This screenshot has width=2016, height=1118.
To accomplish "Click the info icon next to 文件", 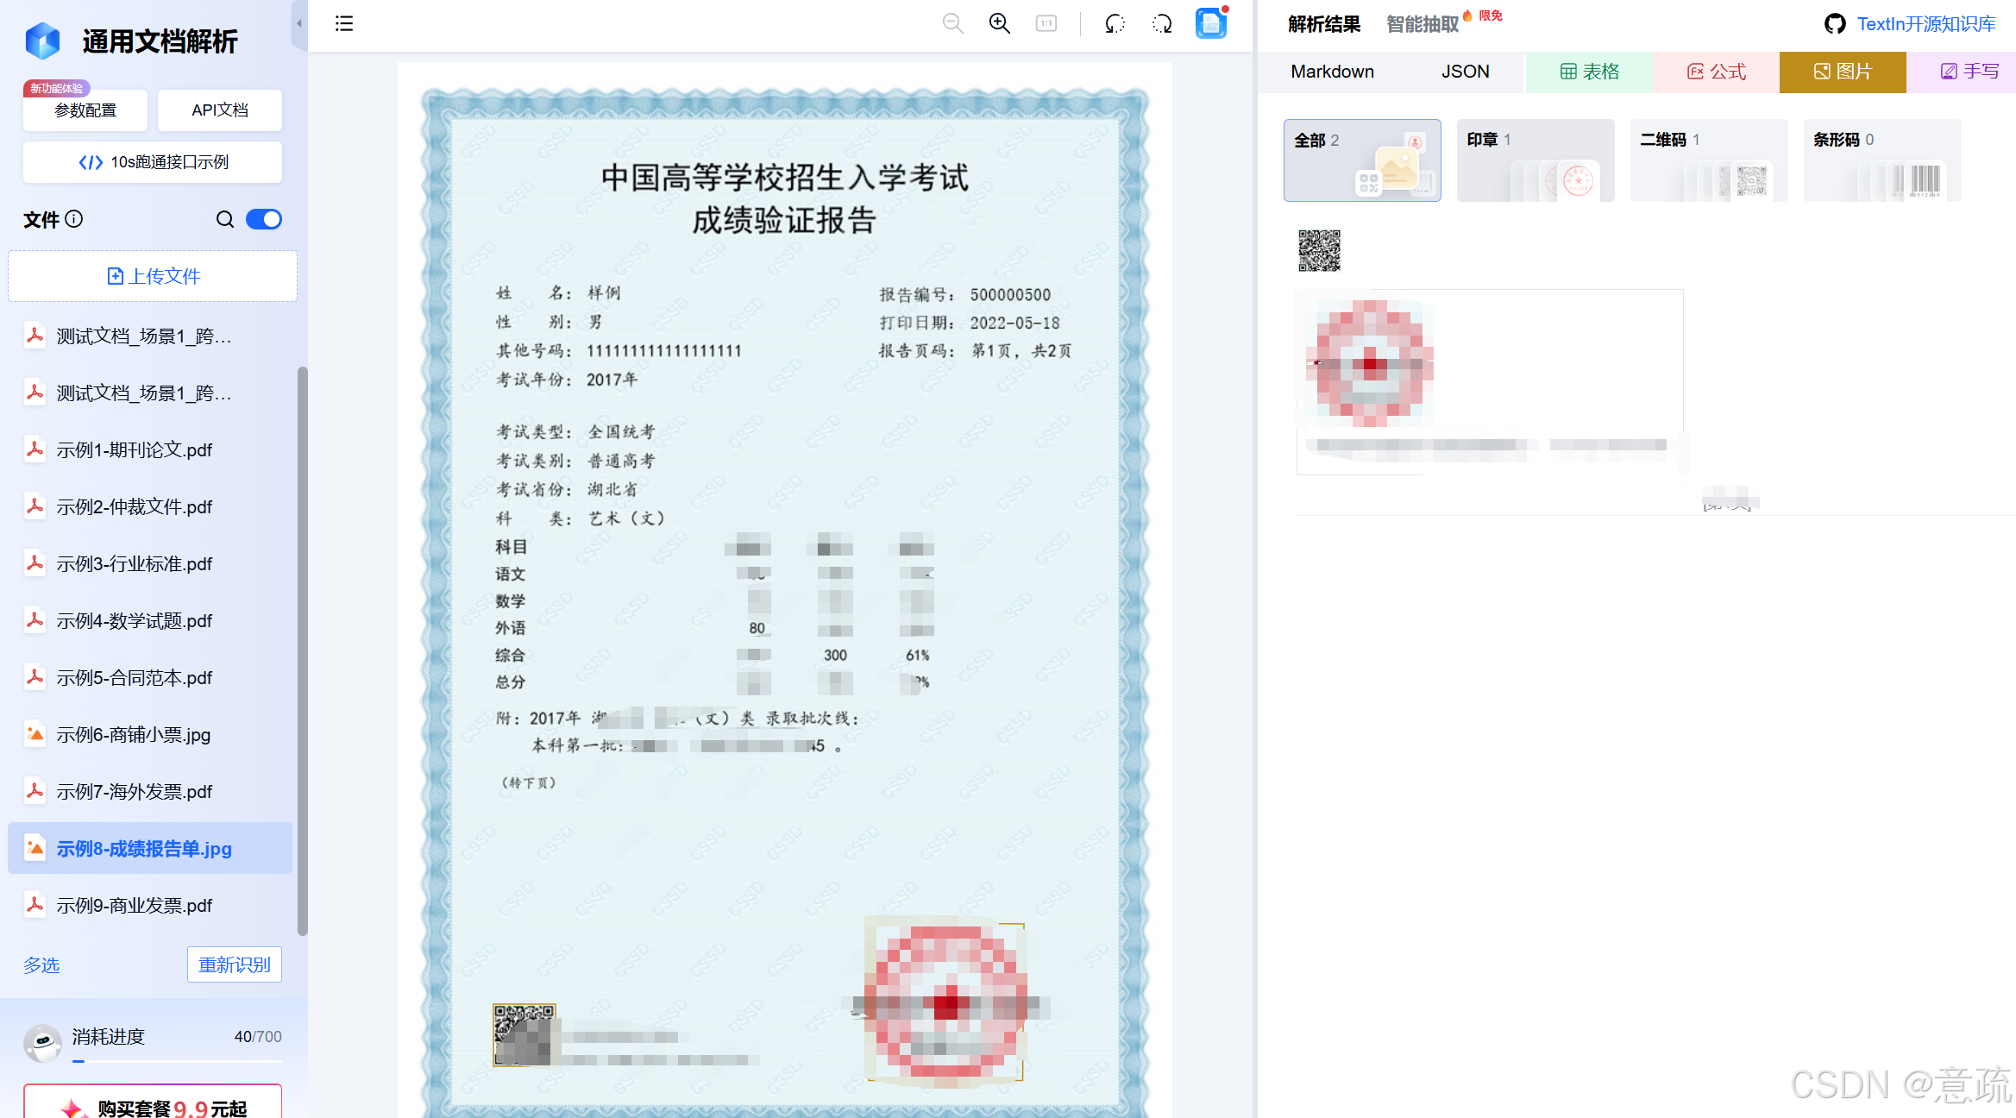I will click(x=74, y=219).
